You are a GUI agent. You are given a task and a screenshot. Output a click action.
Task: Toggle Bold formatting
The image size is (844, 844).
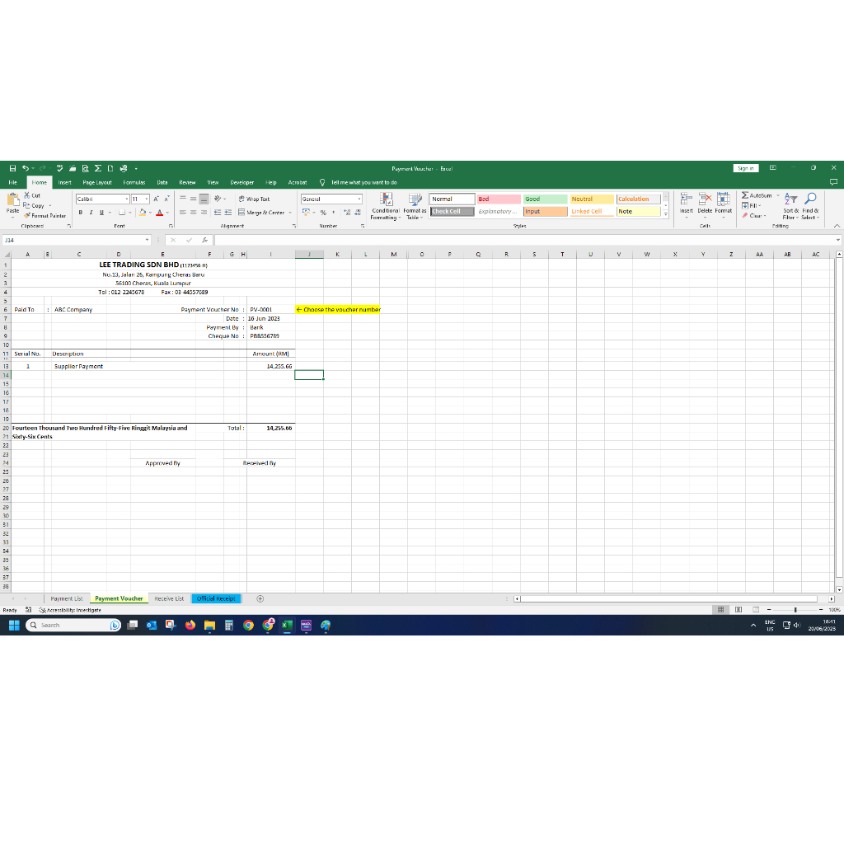(x=81, y=213)
